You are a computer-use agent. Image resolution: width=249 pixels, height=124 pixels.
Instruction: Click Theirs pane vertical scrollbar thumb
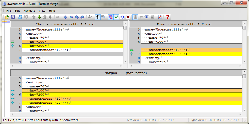tap(125, 27)
